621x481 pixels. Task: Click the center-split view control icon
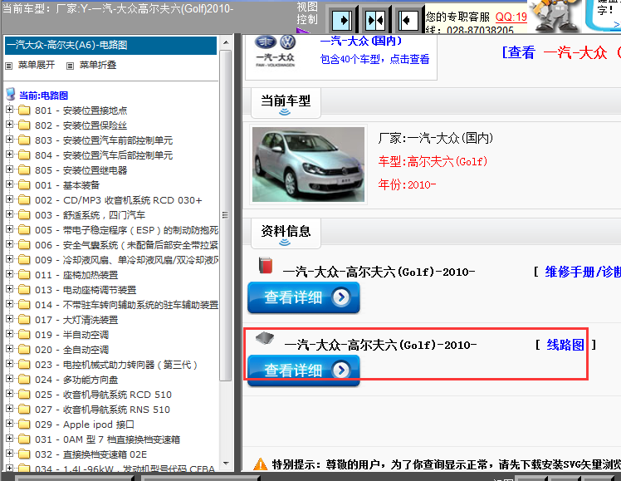[x=374, y=19]
